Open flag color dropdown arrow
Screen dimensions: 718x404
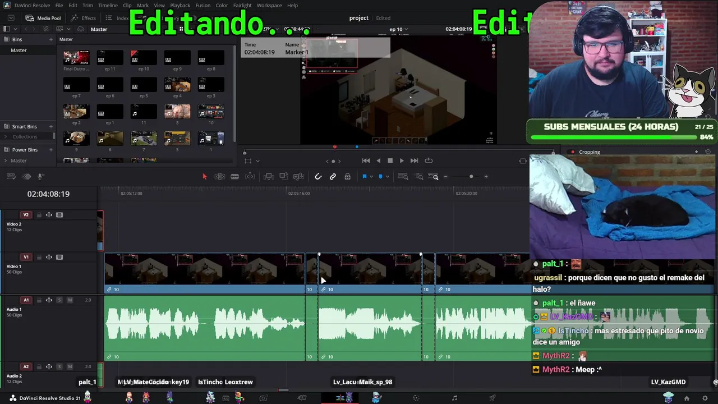coord(387,177)
